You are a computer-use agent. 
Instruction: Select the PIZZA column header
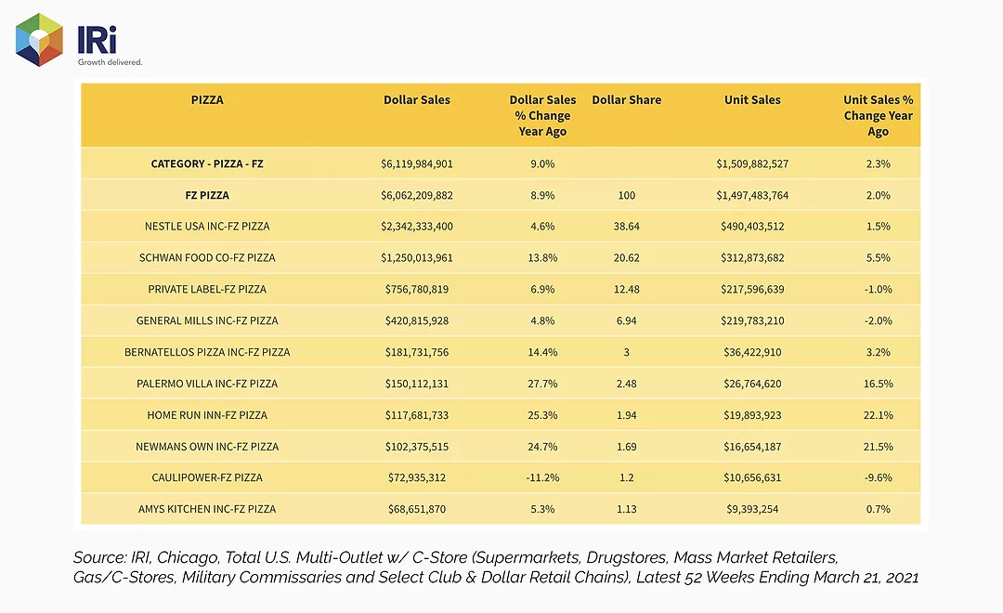(x=207, y=99)
